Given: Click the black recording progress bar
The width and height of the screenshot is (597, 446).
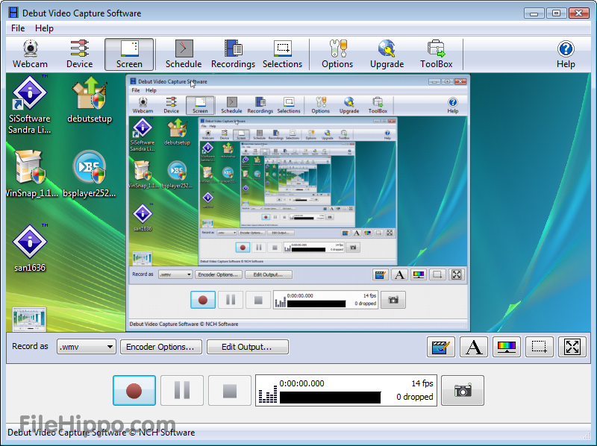Looking at the screenshot, I should [330, 398].
